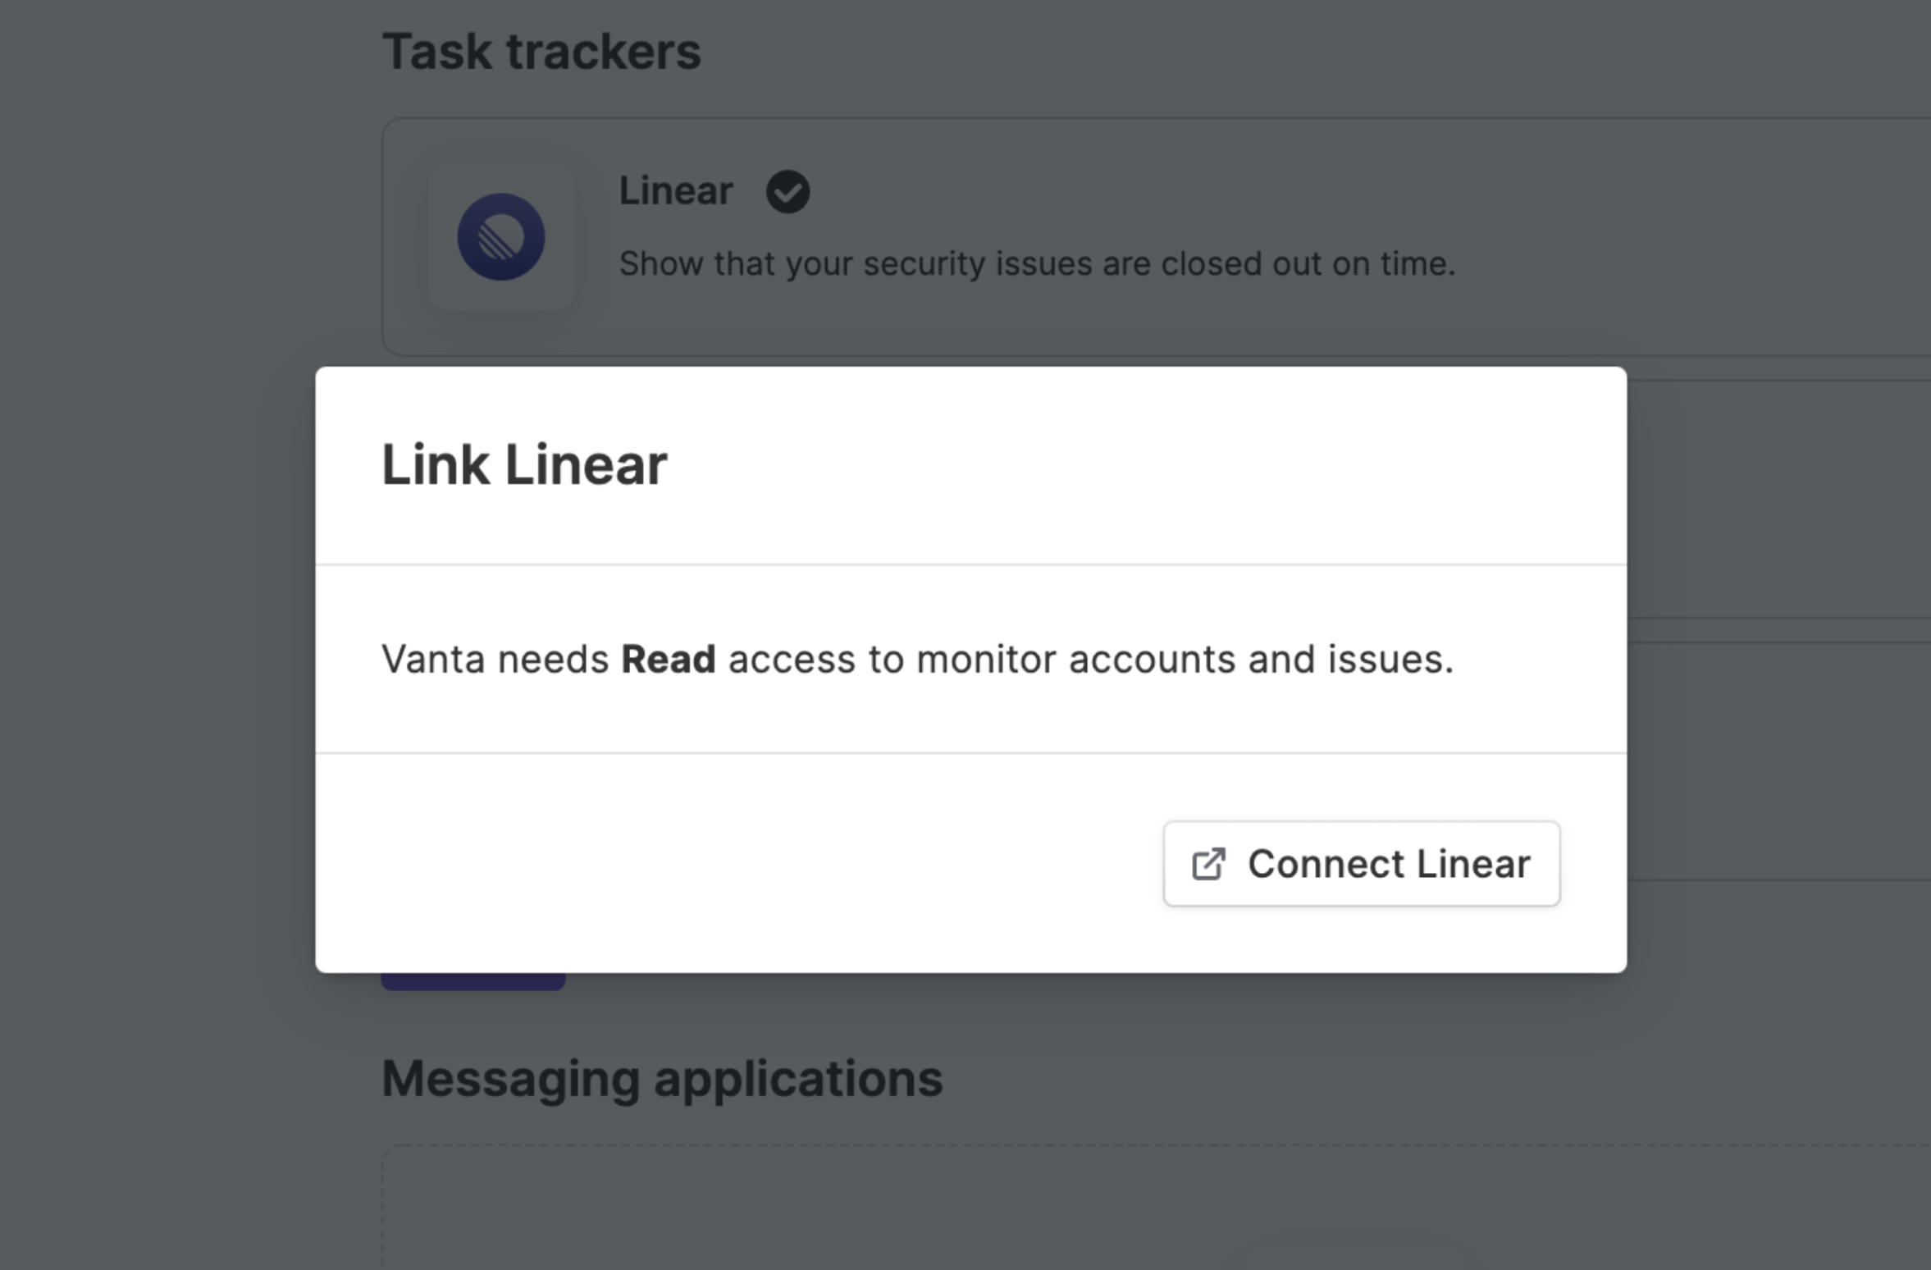Click the Link Linear dialog title
Image resolution: width=1931 pixels, height=1270 pixels.
524,465
